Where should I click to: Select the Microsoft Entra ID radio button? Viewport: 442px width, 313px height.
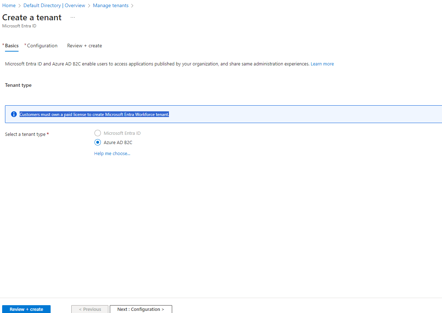tap(98, 133)
